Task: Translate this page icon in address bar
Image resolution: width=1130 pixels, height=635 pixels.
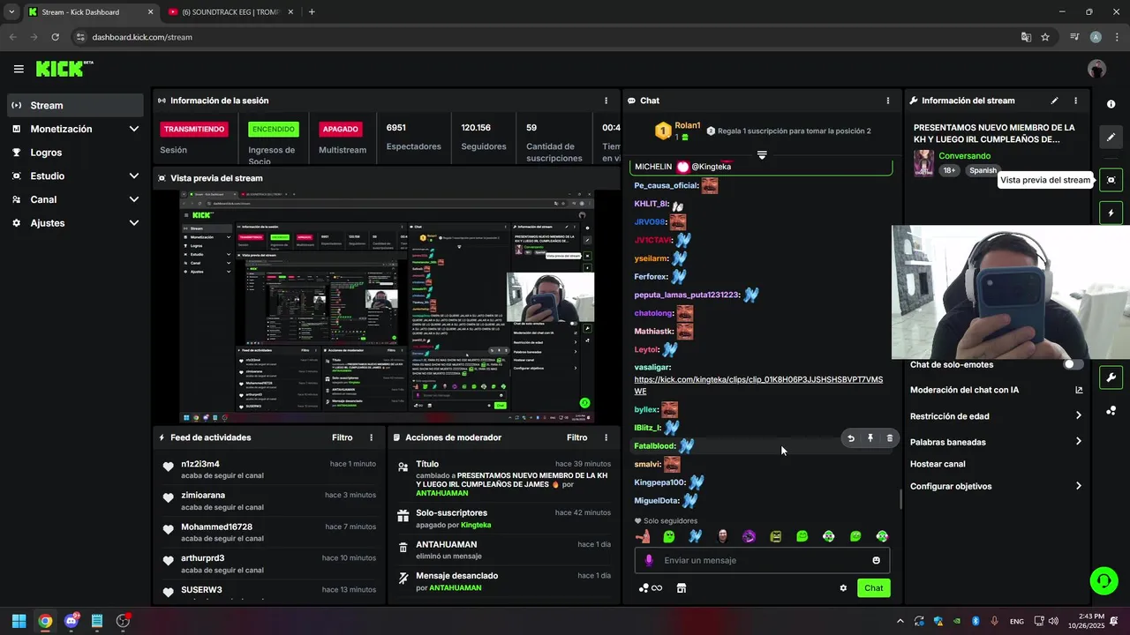Action: [x=1026, y=37]
